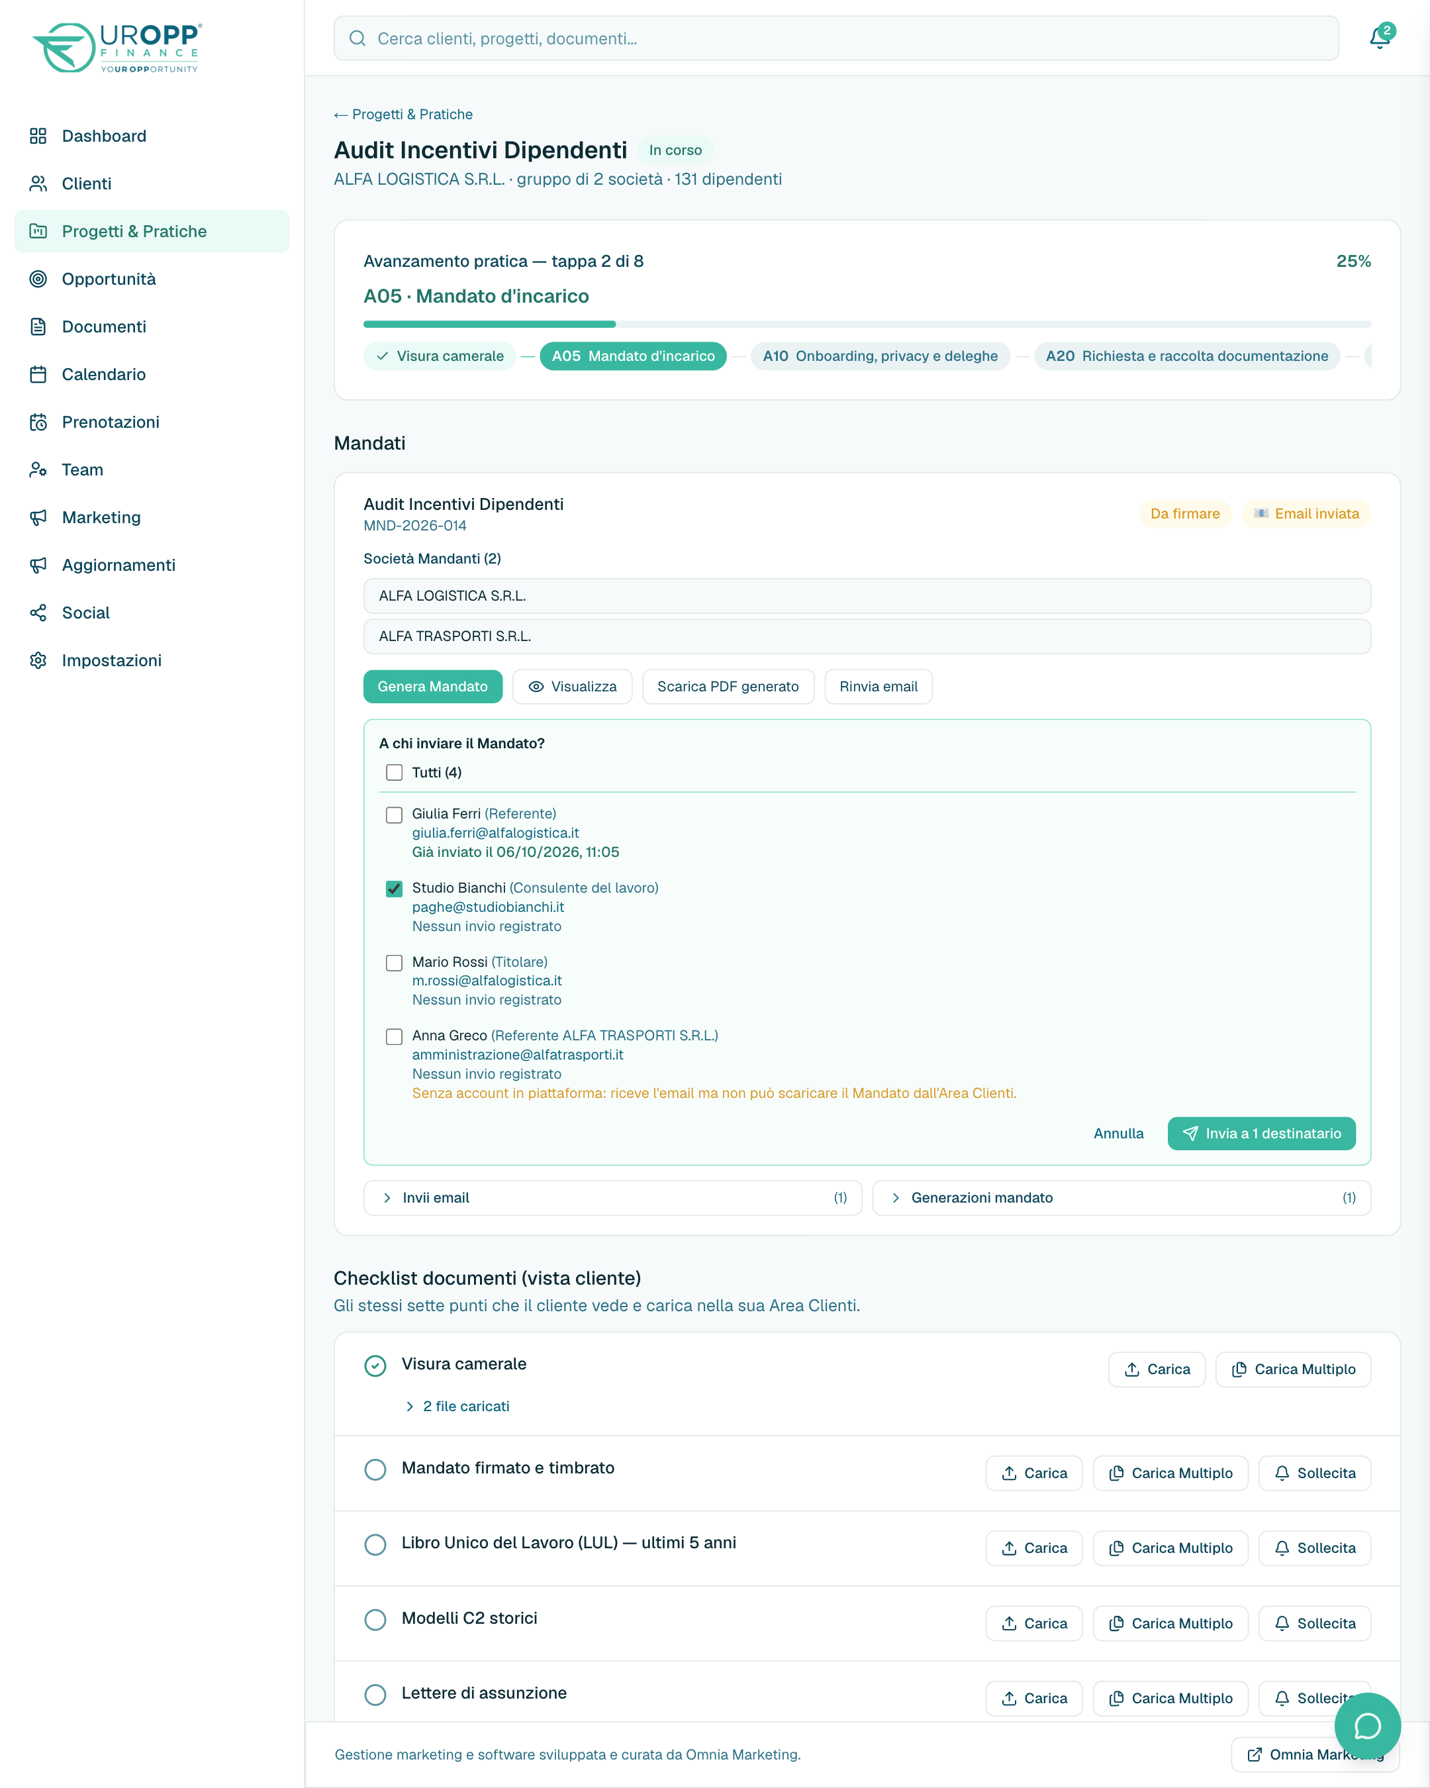Image resolution: width=1430 pixels, height=1788 pixels.
Task: Open Documenti menu item
Action: [x=152, y=326]
